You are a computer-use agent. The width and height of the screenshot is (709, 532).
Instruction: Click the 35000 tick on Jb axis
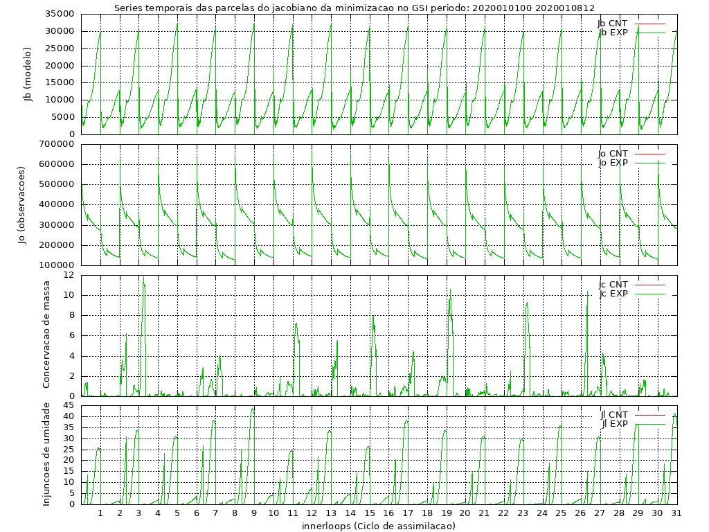pyautogui.click(x=60, y=14)
